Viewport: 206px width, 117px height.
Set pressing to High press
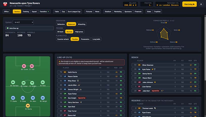tap(79, 32)
